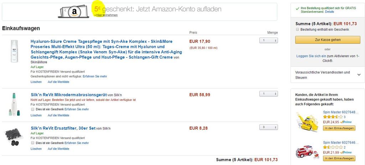The height and width of the screenshot is (165, 365).
Task: Click the red Spin Master fire truck image
Action: 307,151
